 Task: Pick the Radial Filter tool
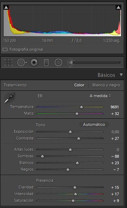(x=58, y=62)
